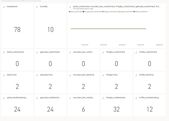The height and width of the screenshot is (121, 169).
Task: Select Pringles max restocking value 32
Action: [x=117, y=109]
